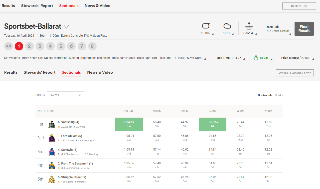Open the lower News & Video tab
The height and width of the screenshot is (189, 320).
pos(100,72)
